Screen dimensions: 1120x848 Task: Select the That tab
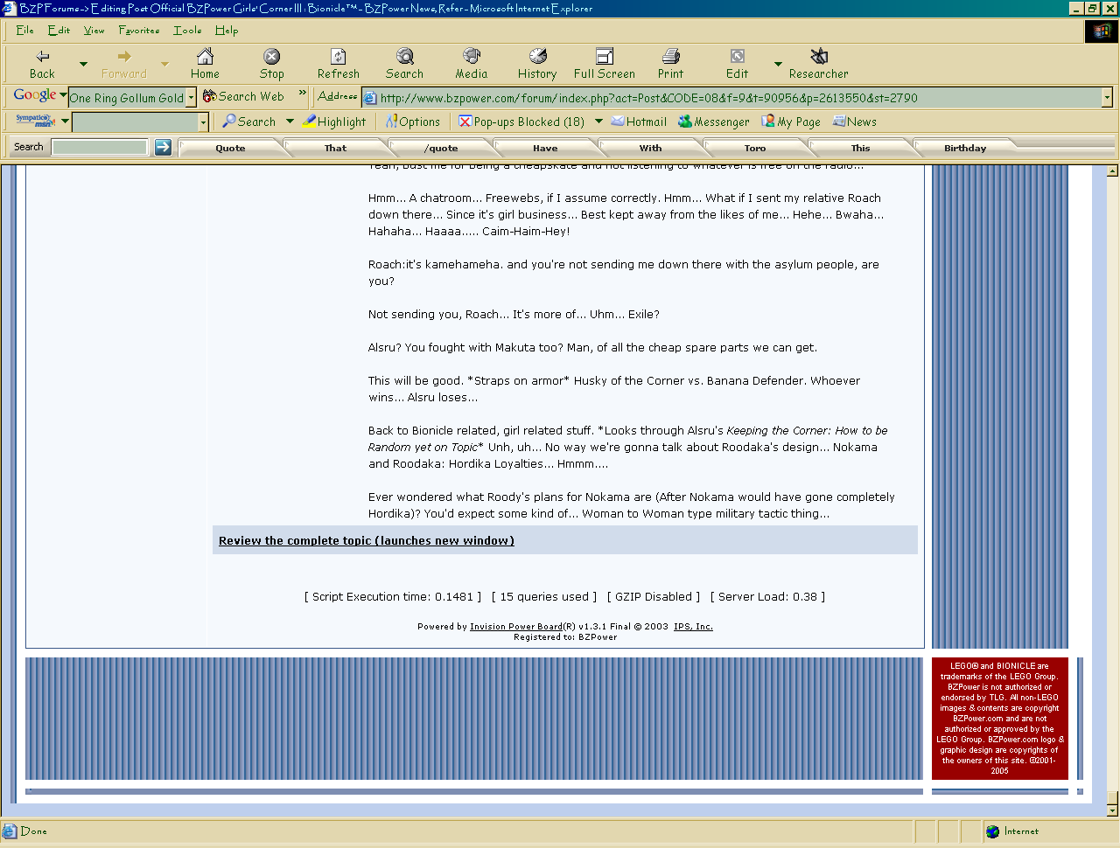pyautogui.click(x=335, y=149)
